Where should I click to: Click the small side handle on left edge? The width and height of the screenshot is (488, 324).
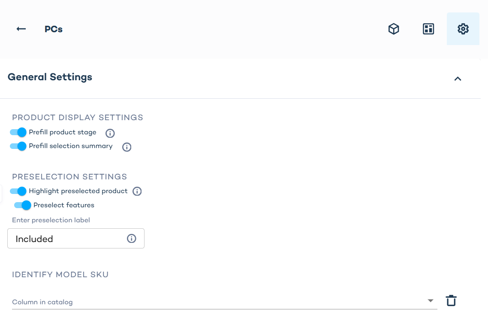click(1, 194)
